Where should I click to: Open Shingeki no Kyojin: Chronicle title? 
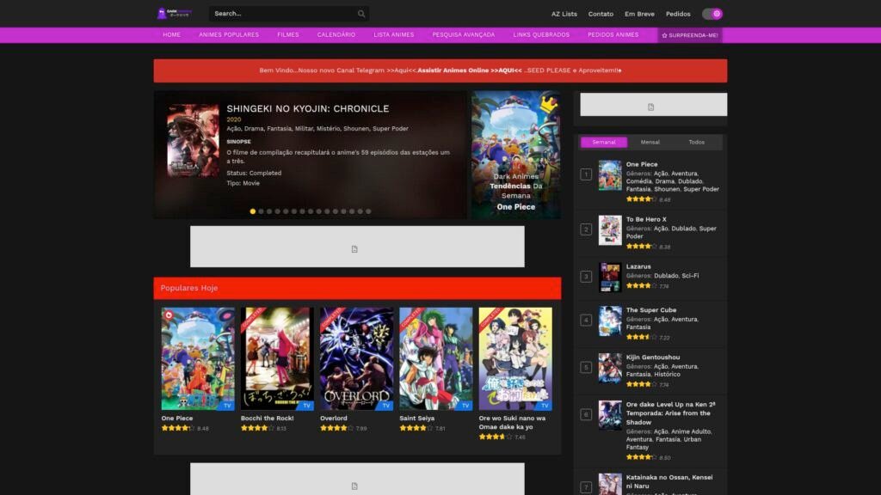click(x=307, y=108)
